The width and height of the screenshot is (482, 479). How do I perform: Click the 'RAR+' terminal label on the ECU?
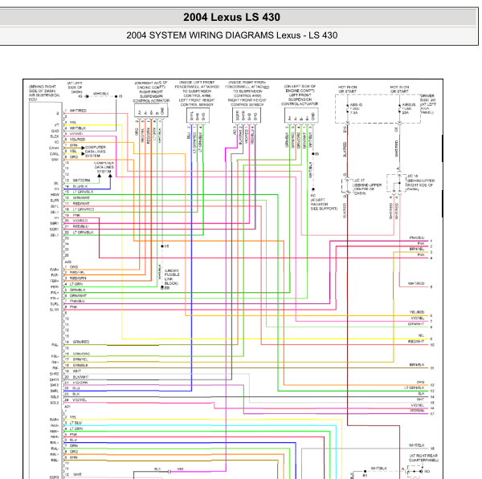coord(54,420)
